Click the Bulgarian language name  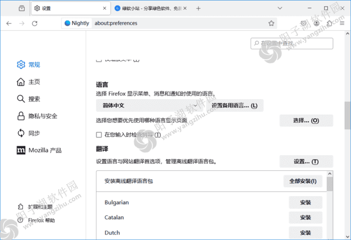(x=117, y=202)
